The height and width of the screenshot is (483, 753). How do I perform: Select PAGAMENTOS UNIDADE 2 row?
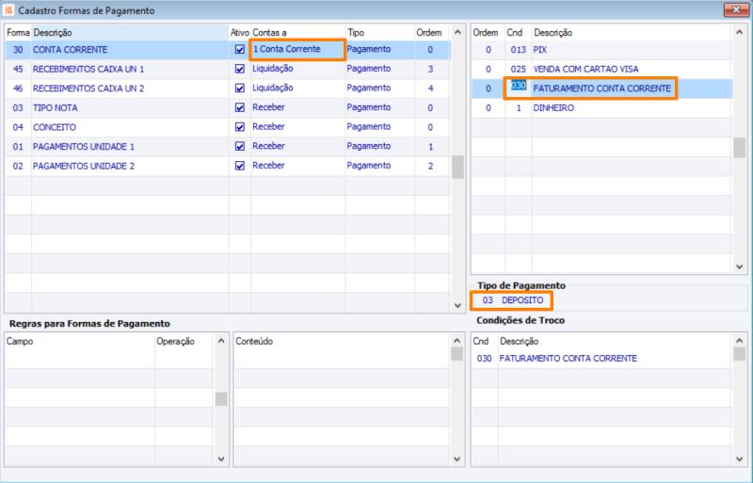click(x=228, y=166)
